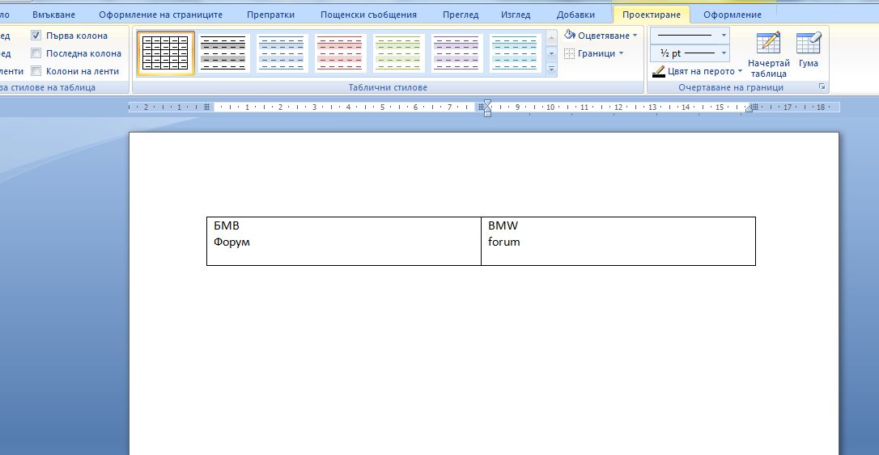Click the right indent marker on ruler
The width and height of the screenshot is (879, 455).
click(x=749, y=109)
